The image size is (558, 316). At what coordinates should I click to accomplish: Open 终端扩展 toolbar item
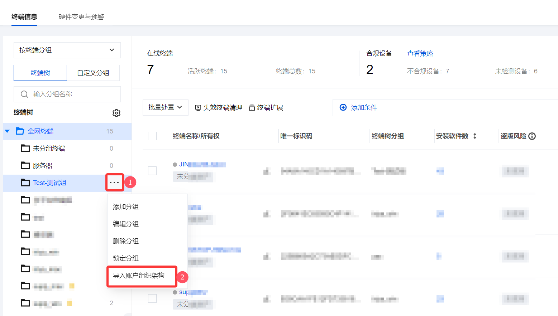tap(266, 108)
